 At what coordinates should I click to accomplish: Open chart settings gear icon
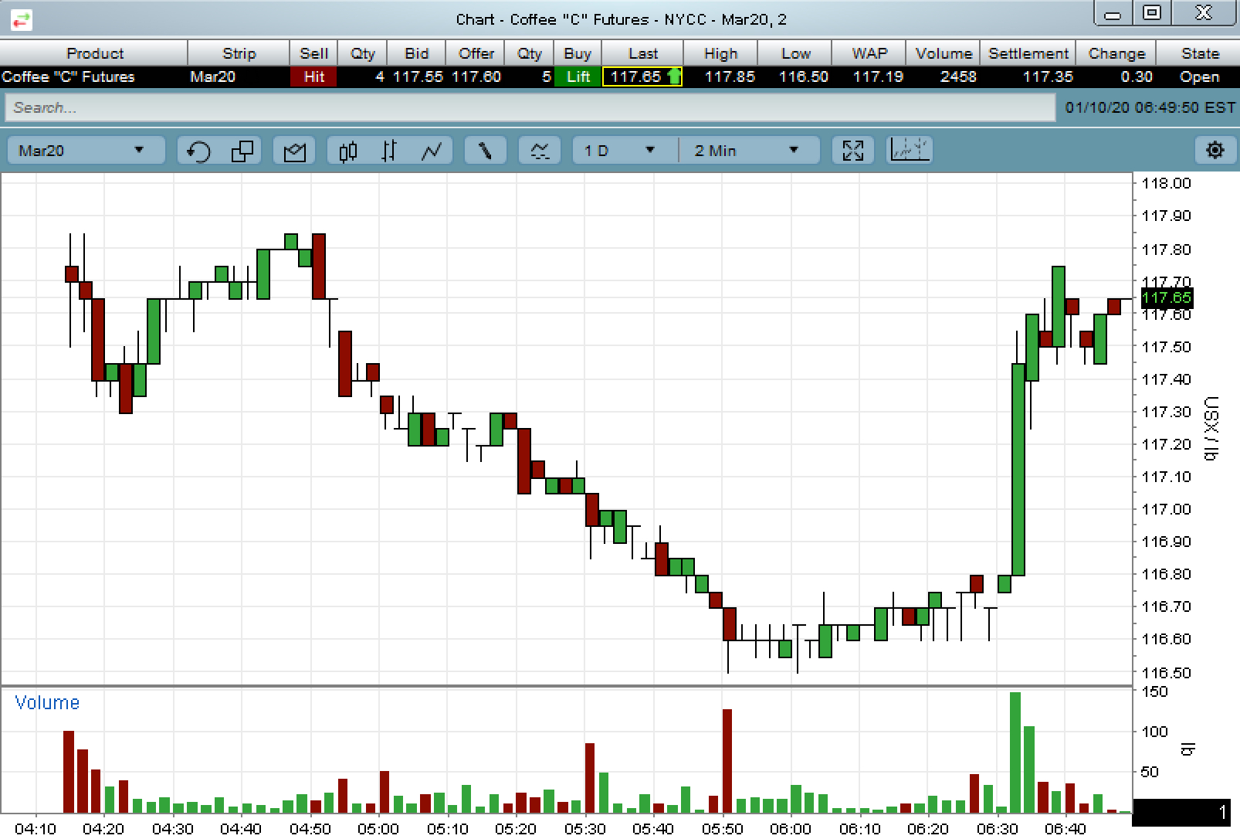click(1215, 150)
